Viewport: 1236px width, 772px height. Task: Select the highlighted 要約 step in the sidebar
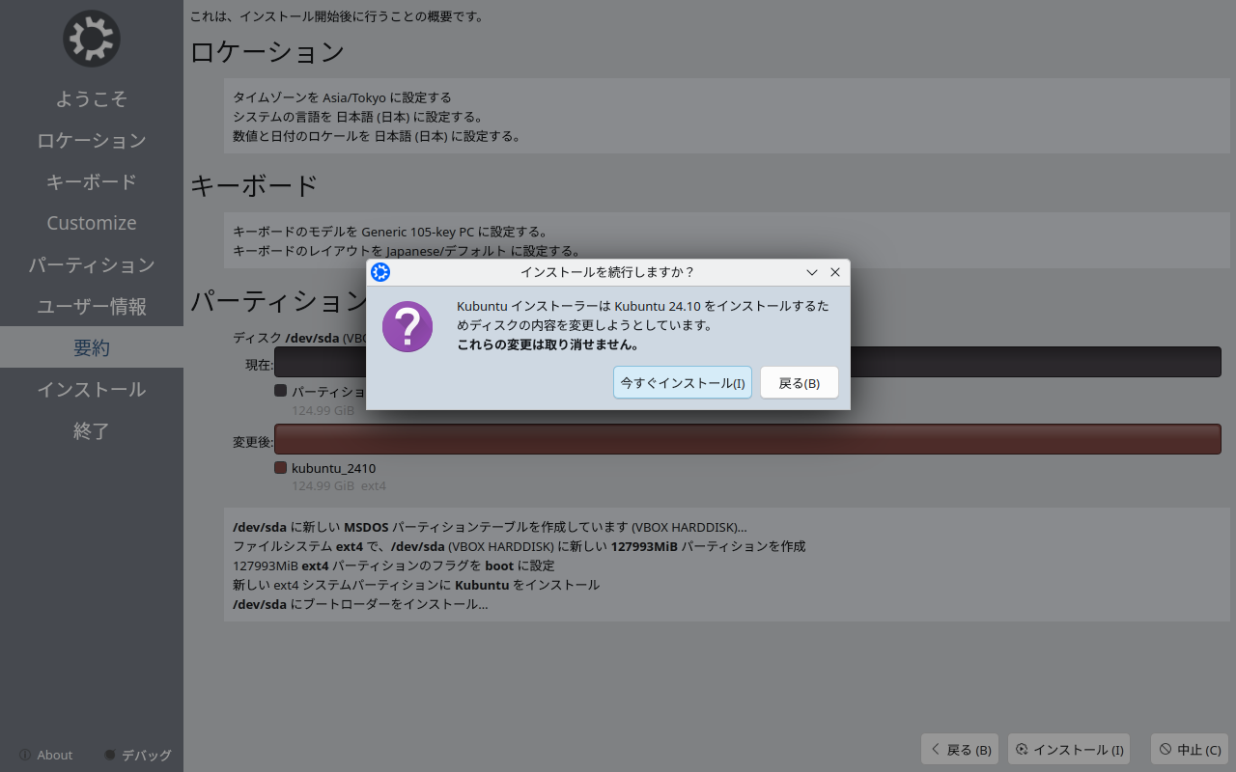tap(92, 347)
